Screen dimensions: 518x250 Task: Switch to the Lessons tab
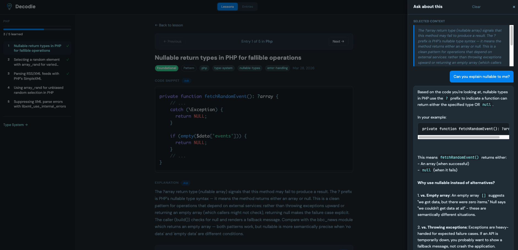tap(227, 7)
